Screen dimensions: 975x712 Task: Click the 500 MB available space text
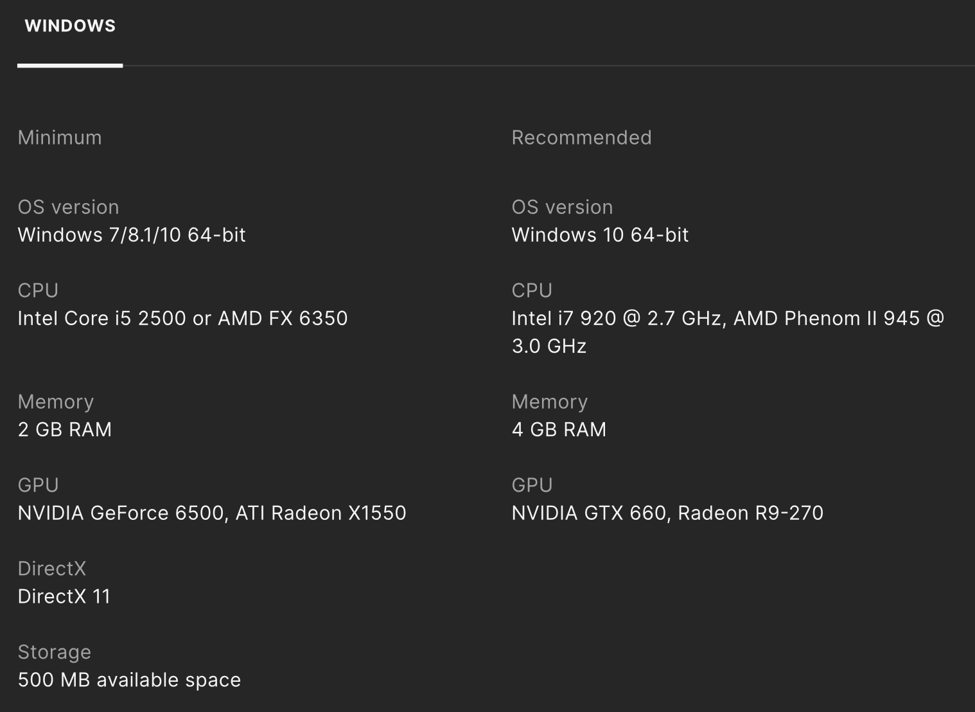point(129,681)
